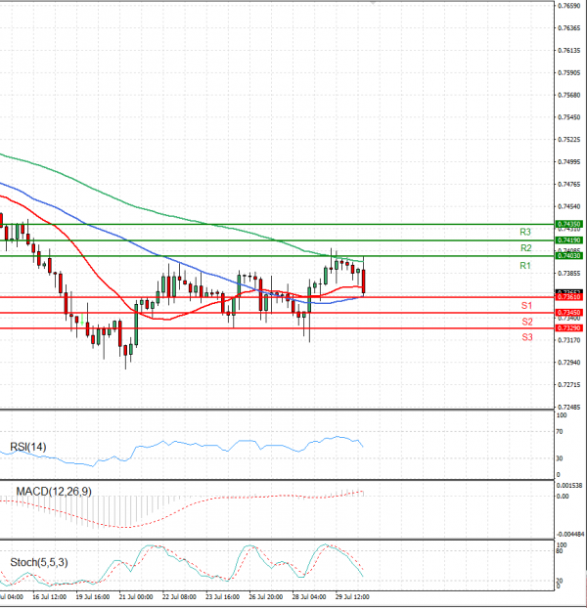The height and width of the screenshot is (608, 587).
Task: Click the R1 resistance label
Action: point(525,266)
